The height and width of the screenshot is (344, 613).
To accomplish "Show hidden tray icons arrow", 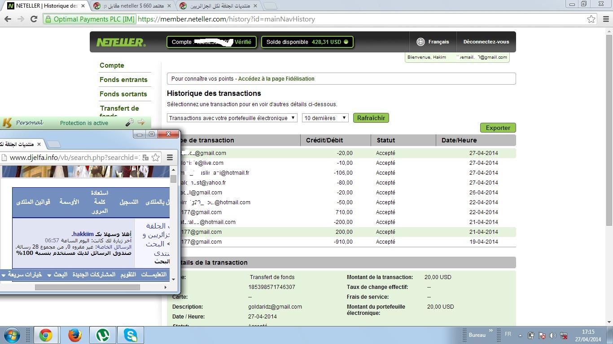I will pyautogui.click(x=520, y=335).
